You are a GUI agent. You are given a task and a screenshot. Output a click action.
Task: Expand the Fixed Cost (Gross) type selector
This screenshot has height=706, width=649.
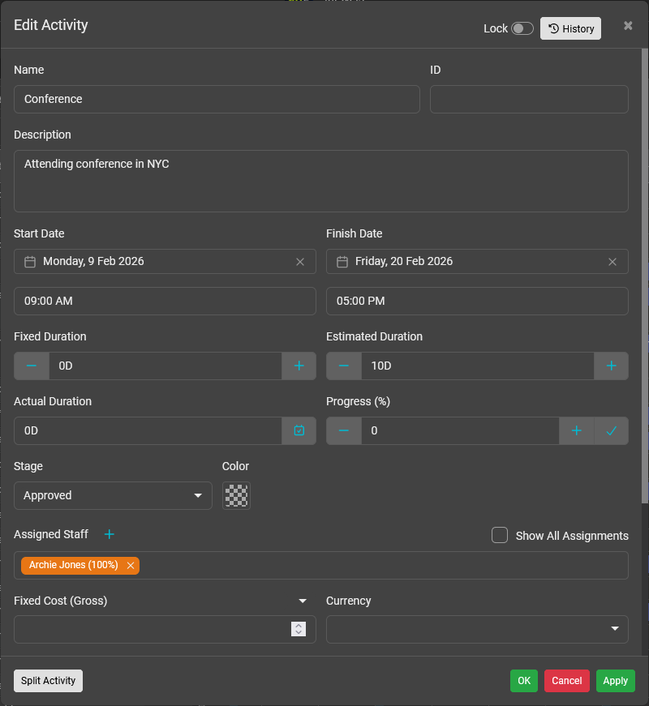pos(303,601)
